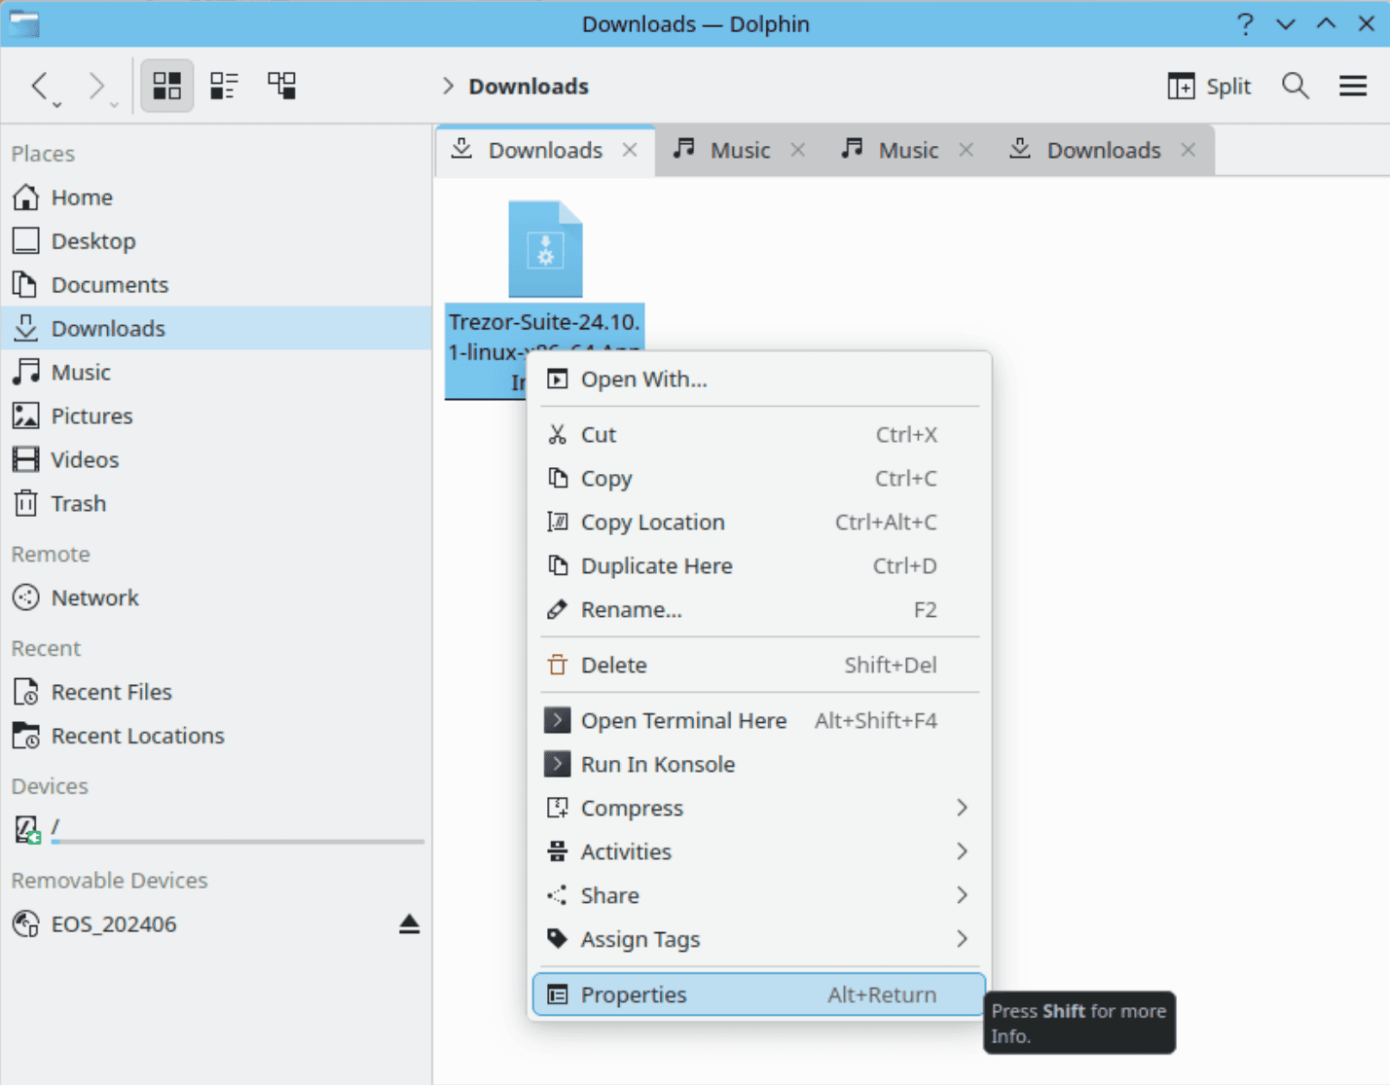
Task: Go back with the back arrow
Action: (x=39, y=86)
